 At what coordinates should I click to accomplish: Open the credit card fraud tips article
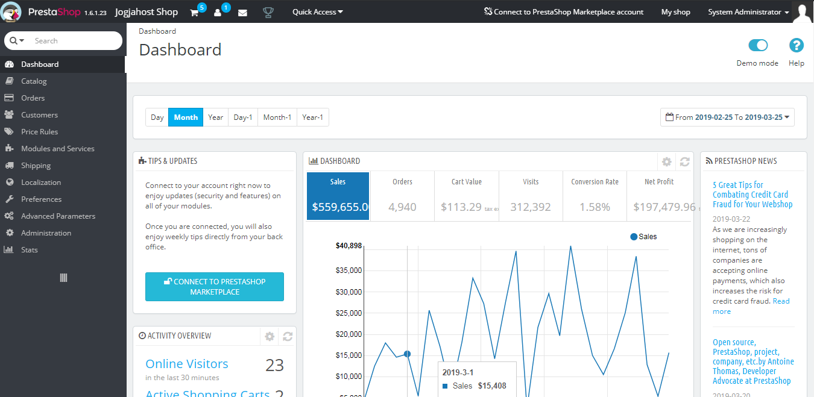tap(752, 195)
